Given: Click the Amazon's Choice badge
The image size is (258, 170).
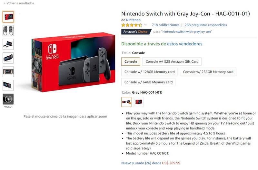Looking at the screenshot, I should pyautogui.click(x=135, y=32).
